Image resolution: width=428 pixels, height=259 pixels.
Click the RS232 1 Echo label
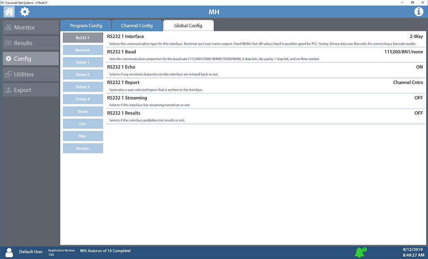tap(121, 67)
